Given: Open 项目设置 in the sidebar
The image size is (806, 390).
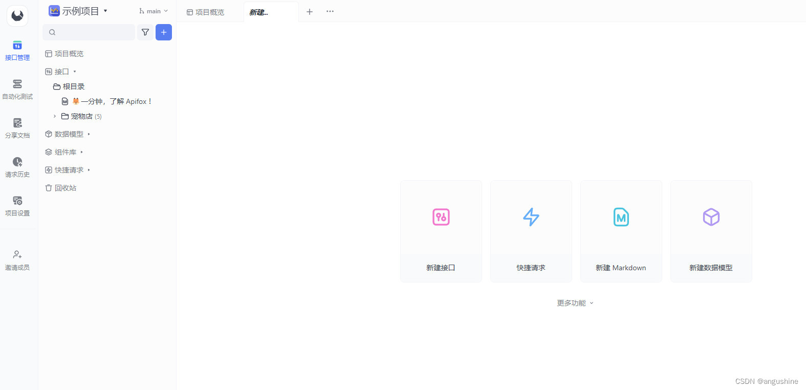Looking at the screenshot, I should [17, 206].
